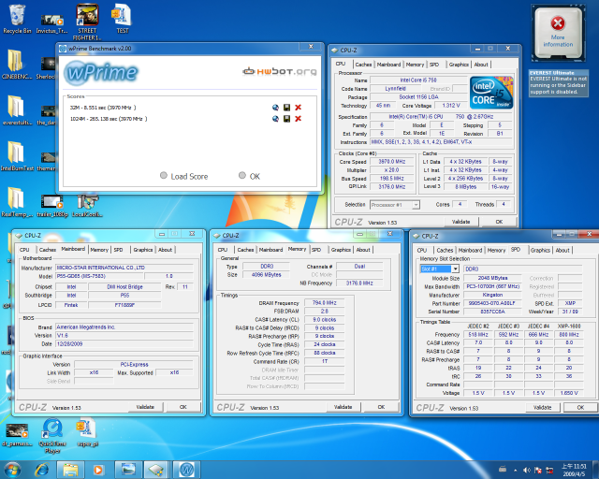Click the 32M - 8.551 sec score row
This screenshot has width=599, height=479.
(103, 108)
